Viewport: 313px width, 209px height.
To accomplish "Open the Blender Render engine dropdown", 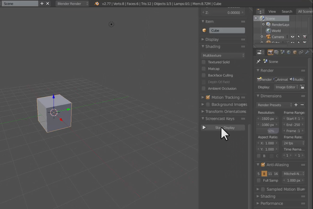I will (72, 3).
